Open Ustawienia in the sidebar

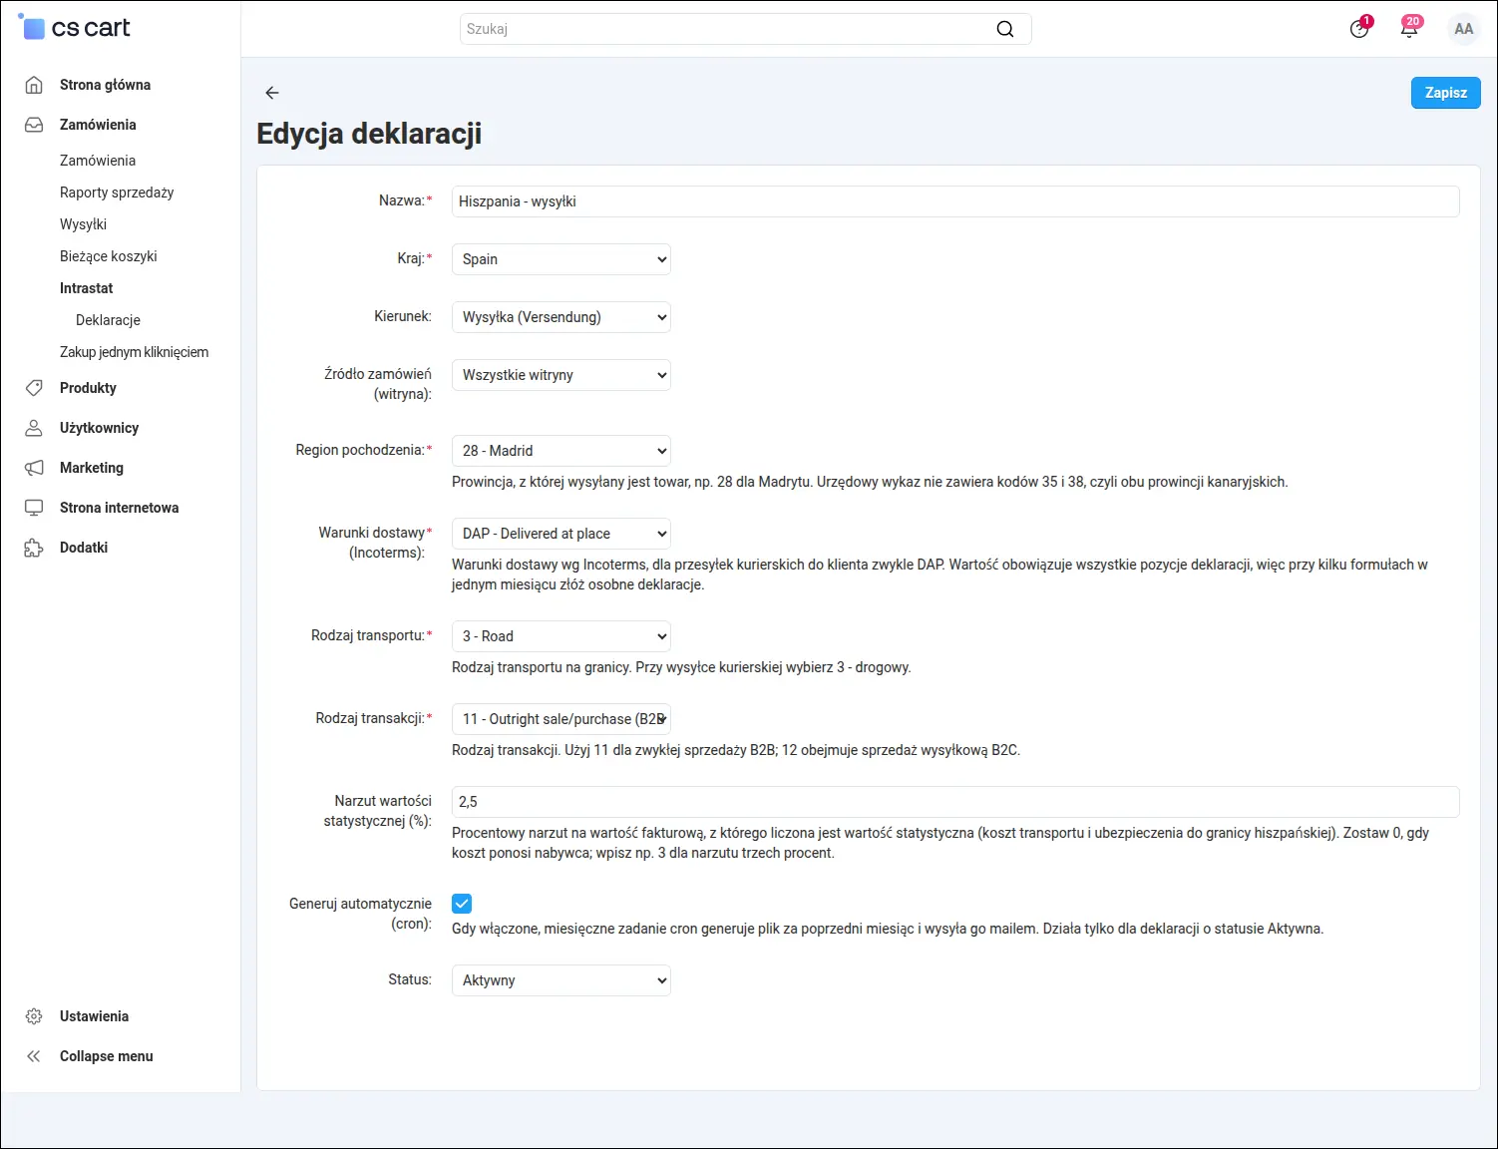(x=94, y=1016)
